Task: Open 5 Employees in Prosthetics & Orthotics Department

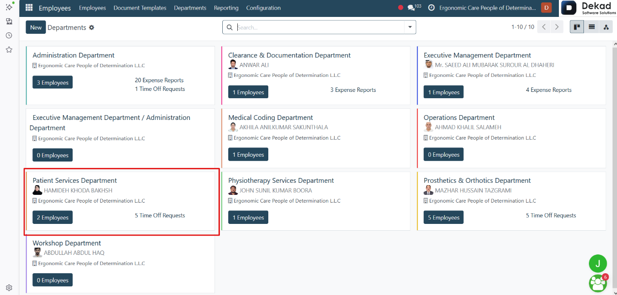Action: [444, 218]
